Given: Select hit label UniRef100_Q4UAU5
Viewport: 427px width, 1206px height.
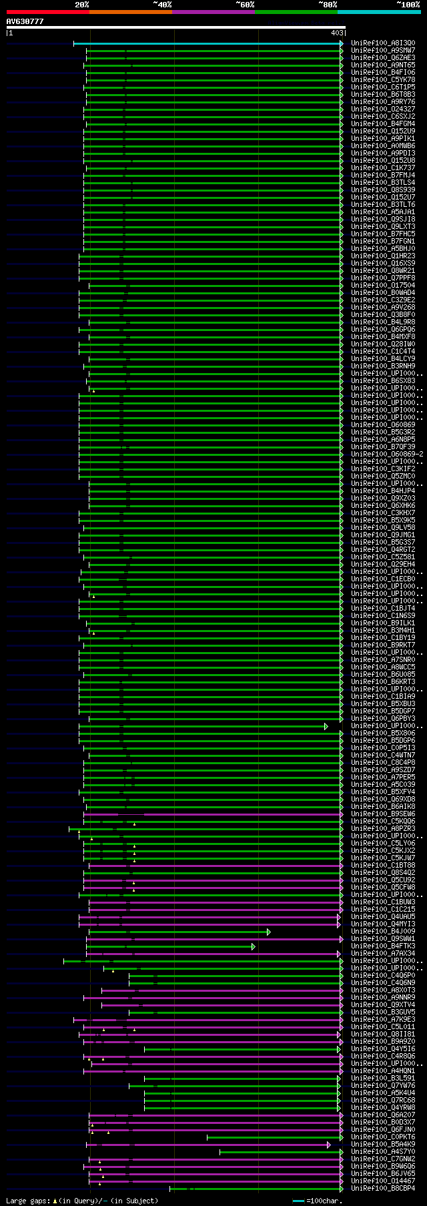Looking at the screenshot, I should pyautogui.click(x=383, y=917).
